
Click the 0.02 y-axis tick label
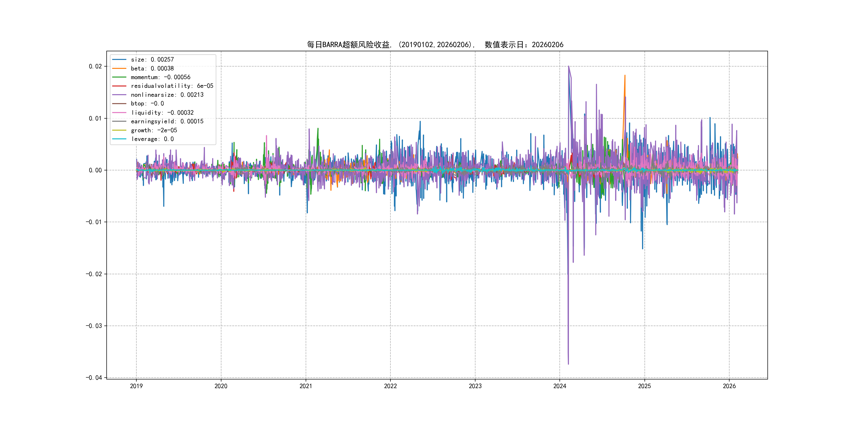(95, 67)
